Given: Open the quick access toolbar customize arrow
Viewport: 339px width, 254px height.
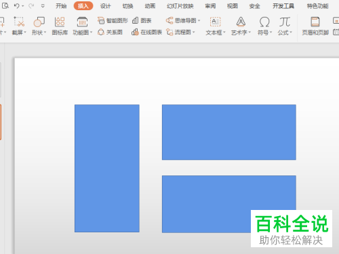Looking at the screenshot, I should [x=43, y=6].
